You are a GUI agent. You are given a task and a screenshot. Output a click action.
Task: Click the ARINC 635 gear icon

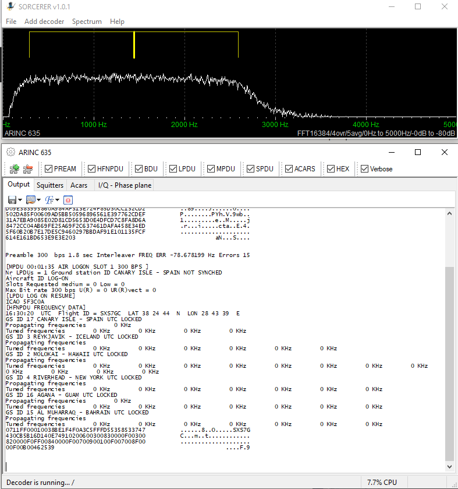point(10,152)
